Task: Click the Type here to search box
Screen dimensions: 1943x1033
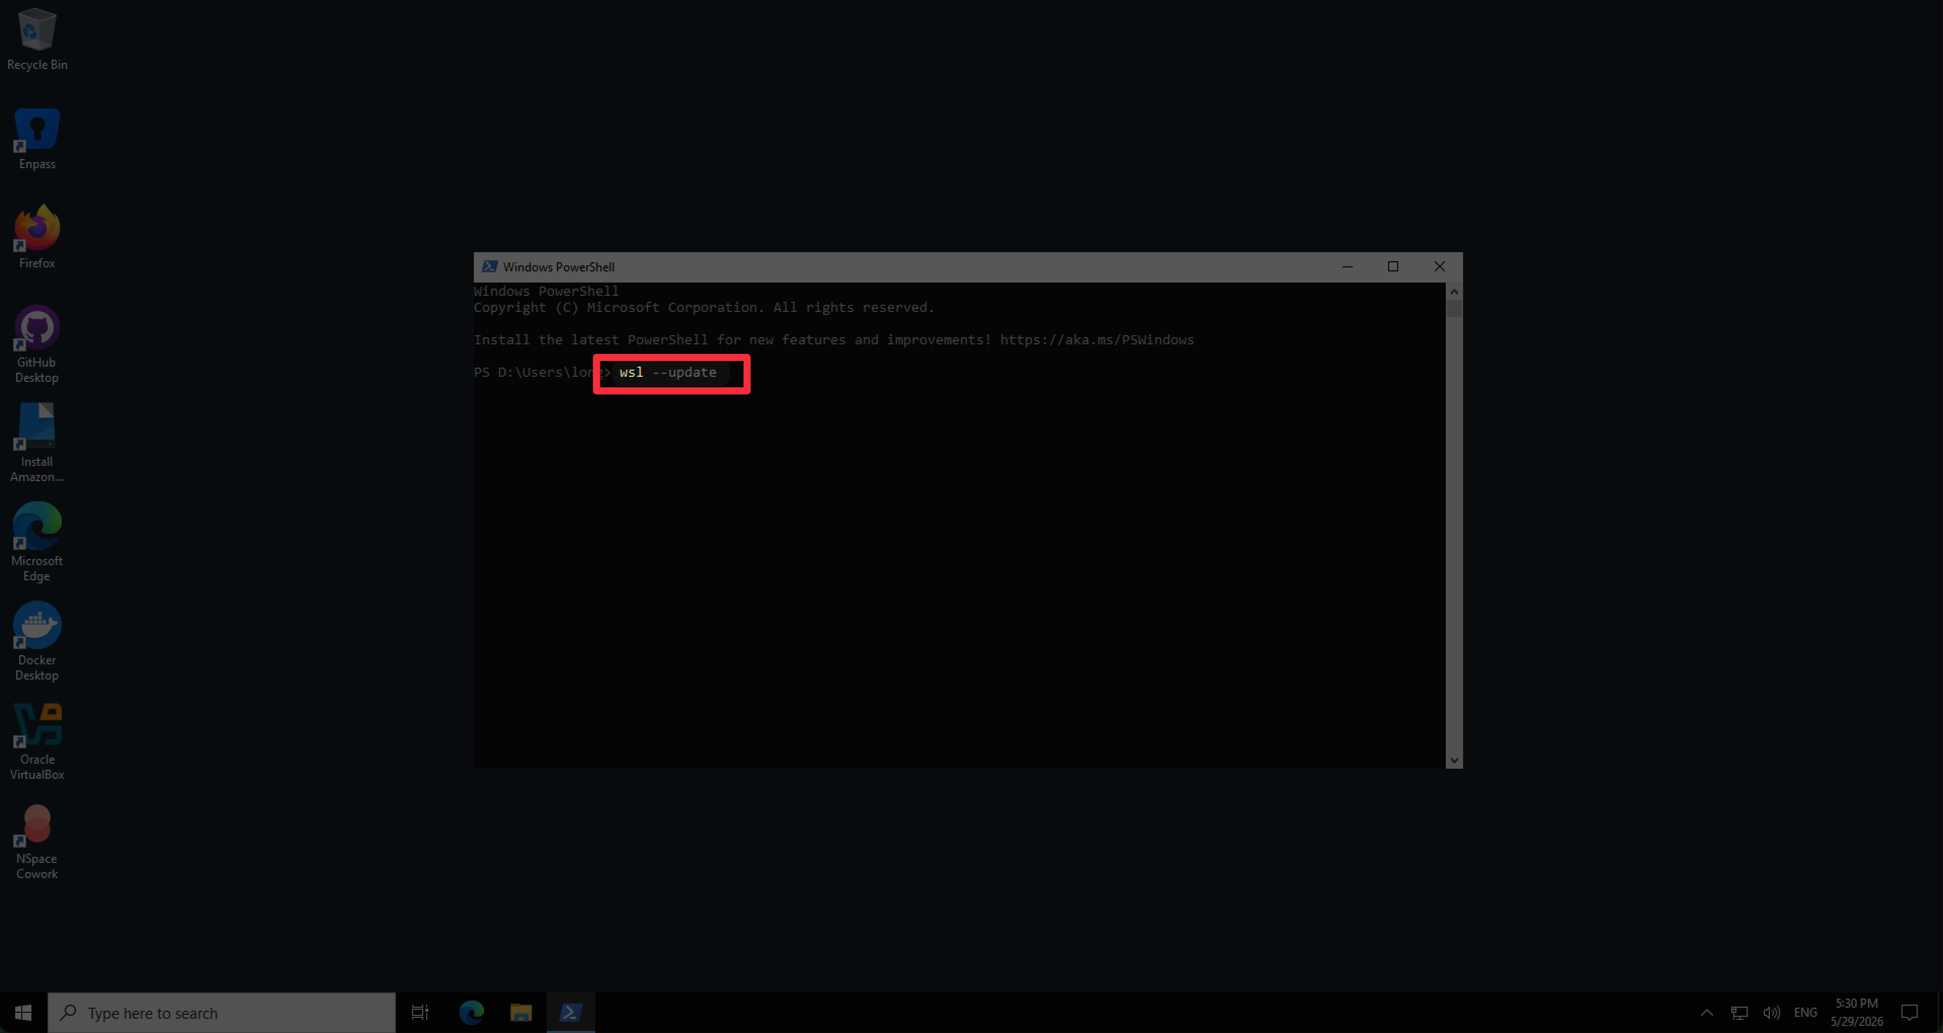Action: click(x=222, y=1013)
